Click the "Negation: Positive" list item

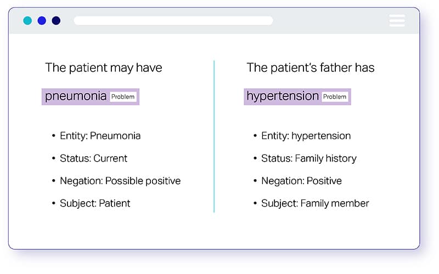pos(297,181)
